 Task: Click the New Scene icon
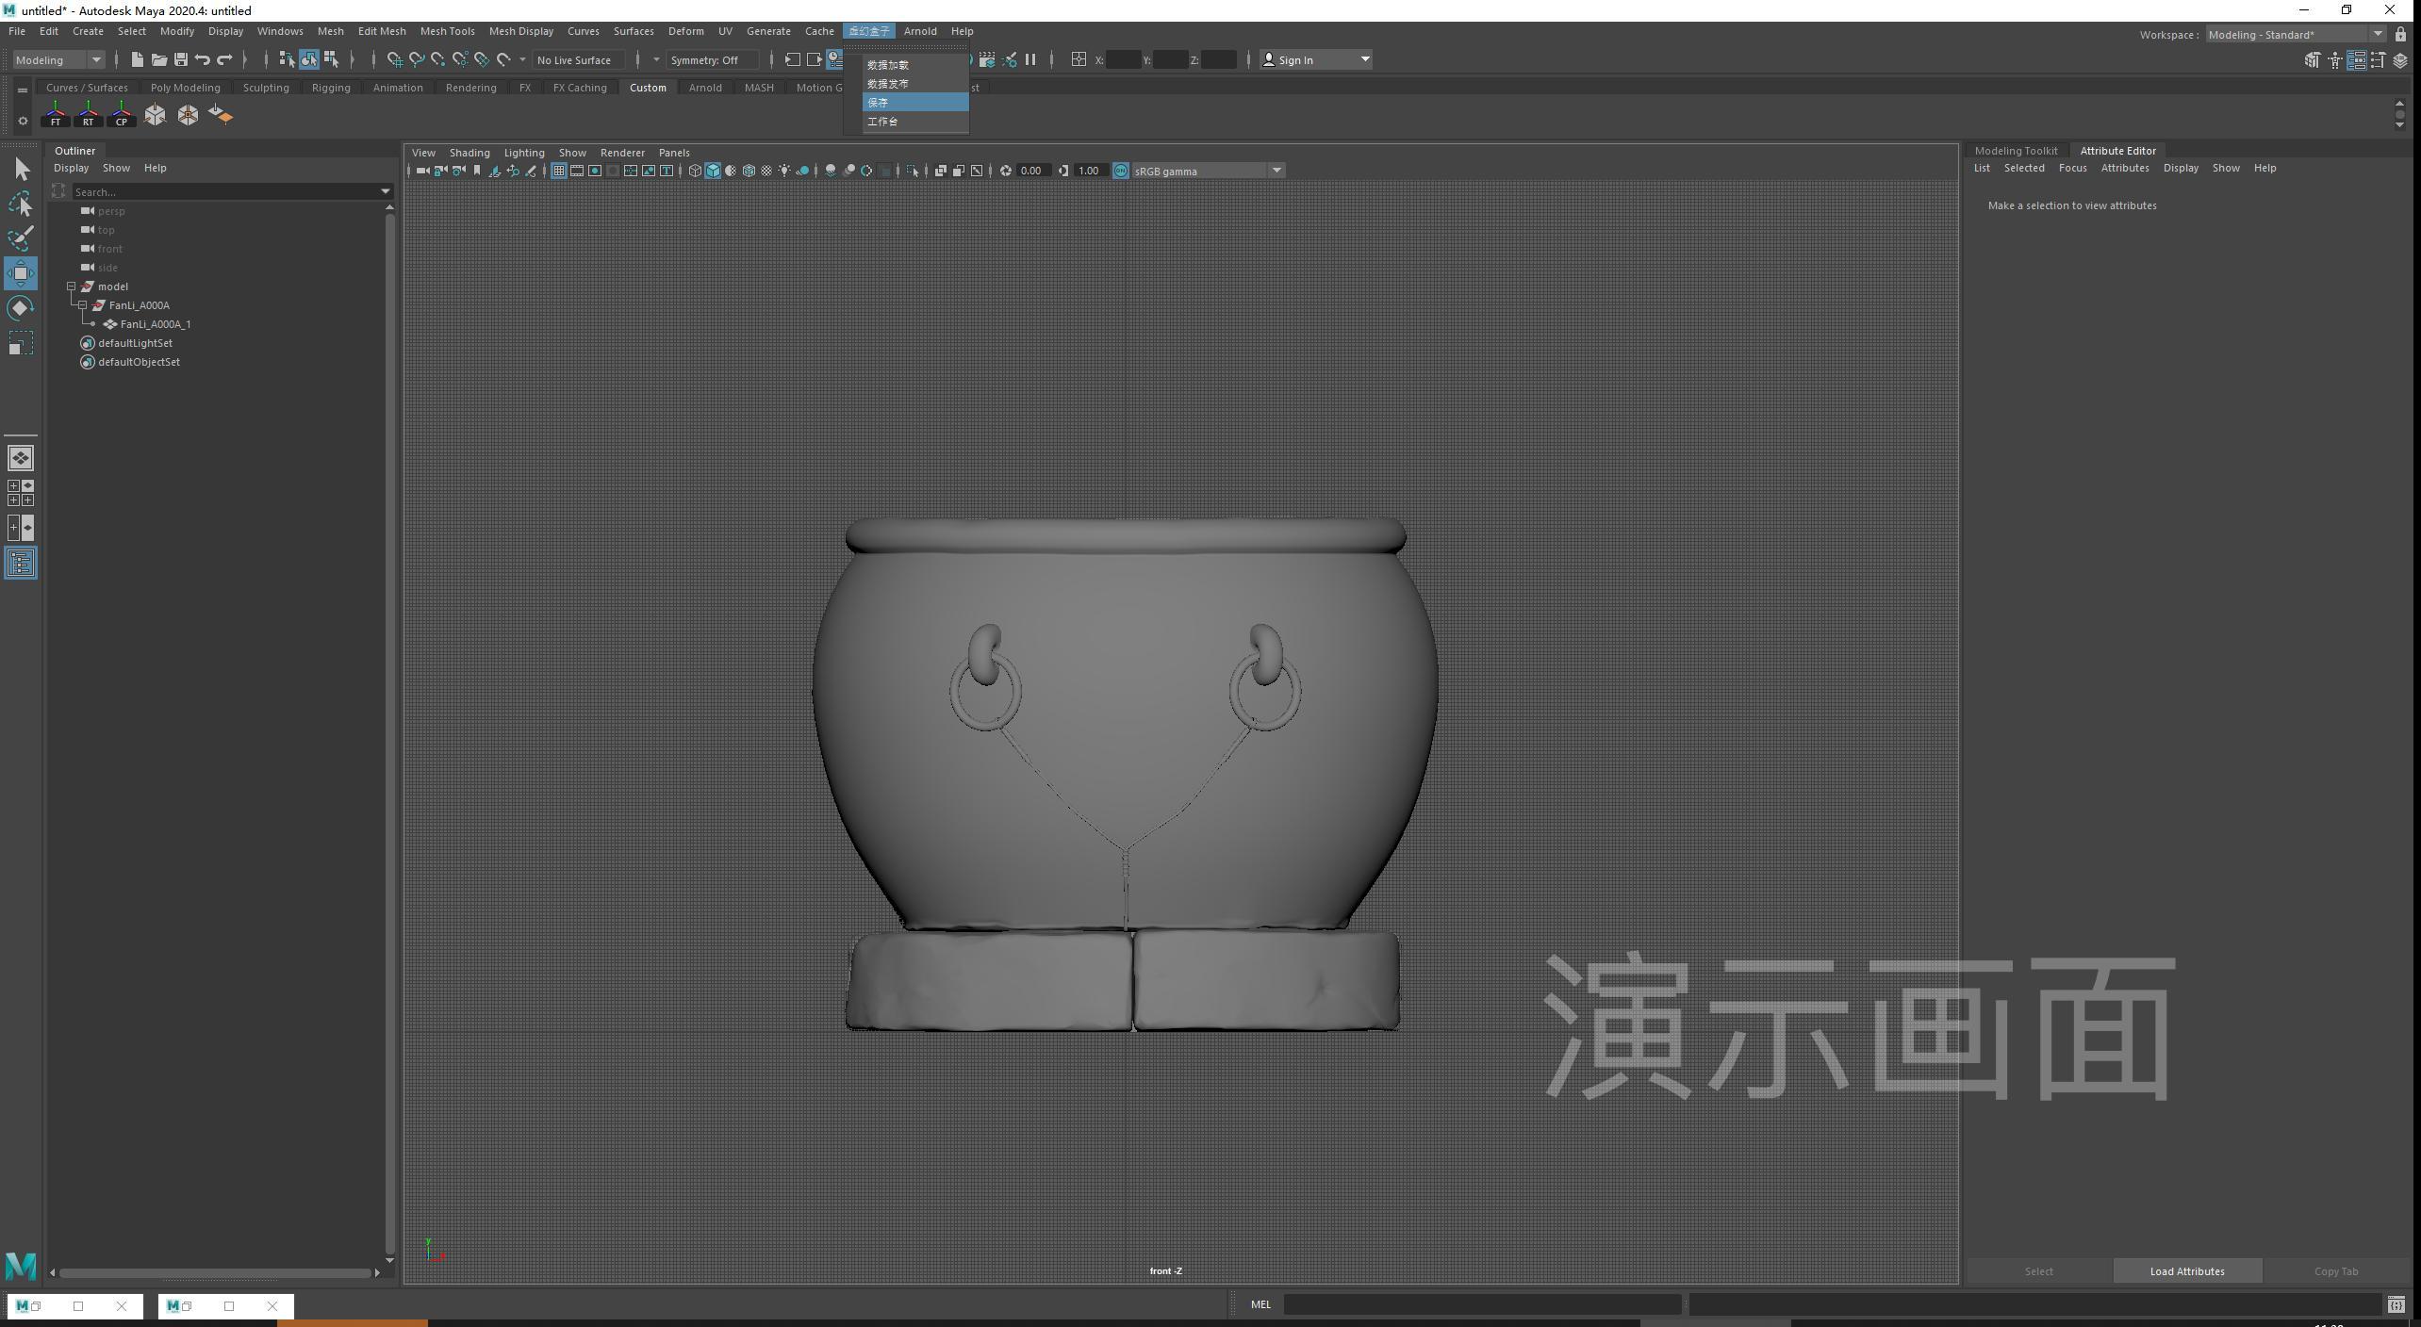coord(137,59)
